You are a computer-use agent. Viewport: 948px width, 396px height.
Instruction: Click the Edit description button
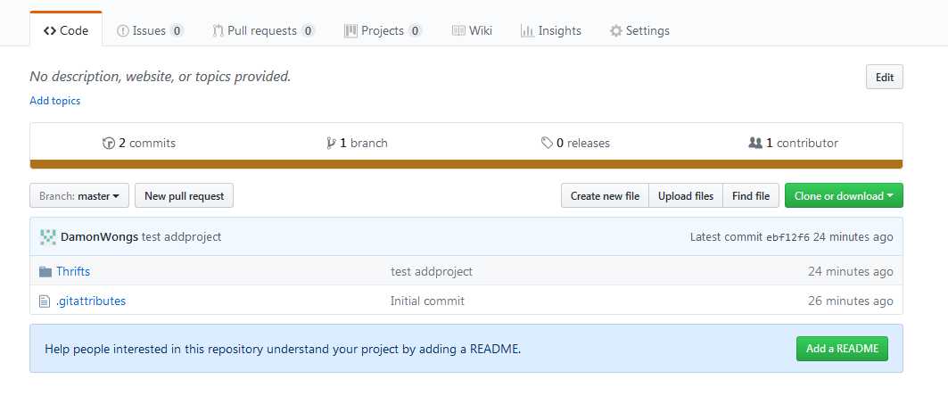pos(885,77)
